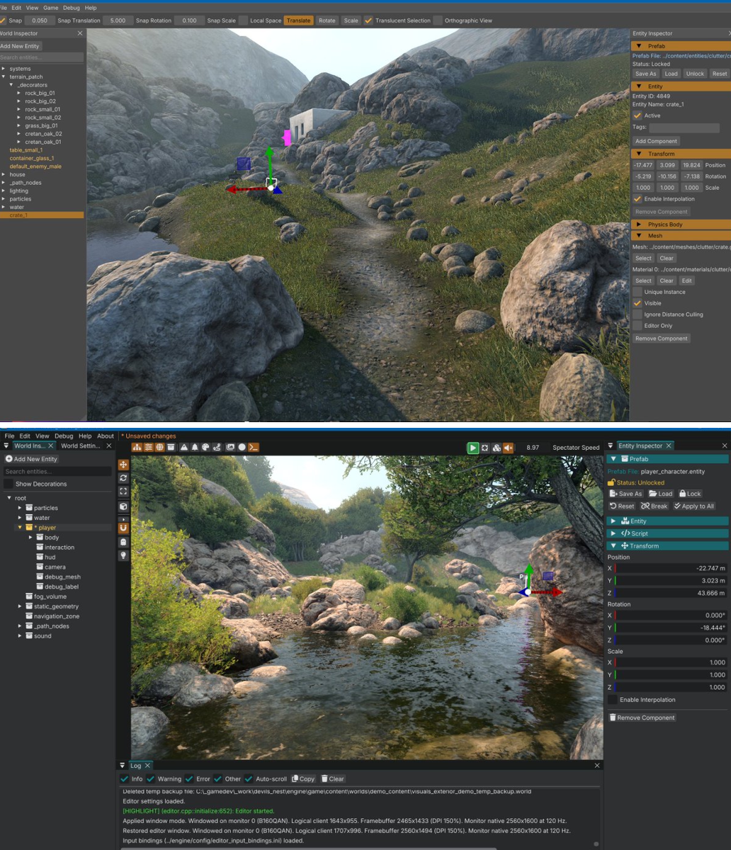Click the Rotation Y field showing -18.444°
Screen dimensions: 731x850
pyautogui.click(x=671, y=628)
